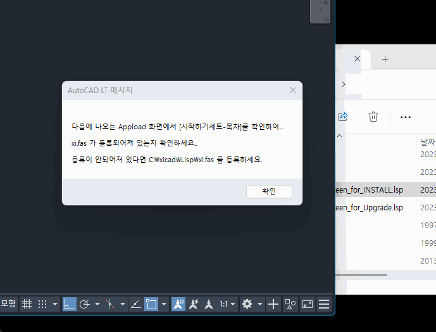Click the 1999 date cell in Explorer
436x332 pixels.
(x=428, y=243)
